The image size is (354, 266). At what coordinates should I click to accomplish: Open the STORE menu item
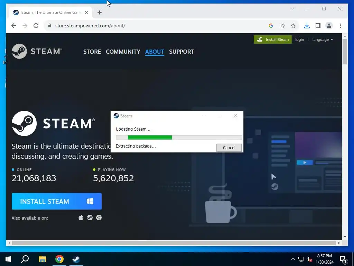point(92,52)
